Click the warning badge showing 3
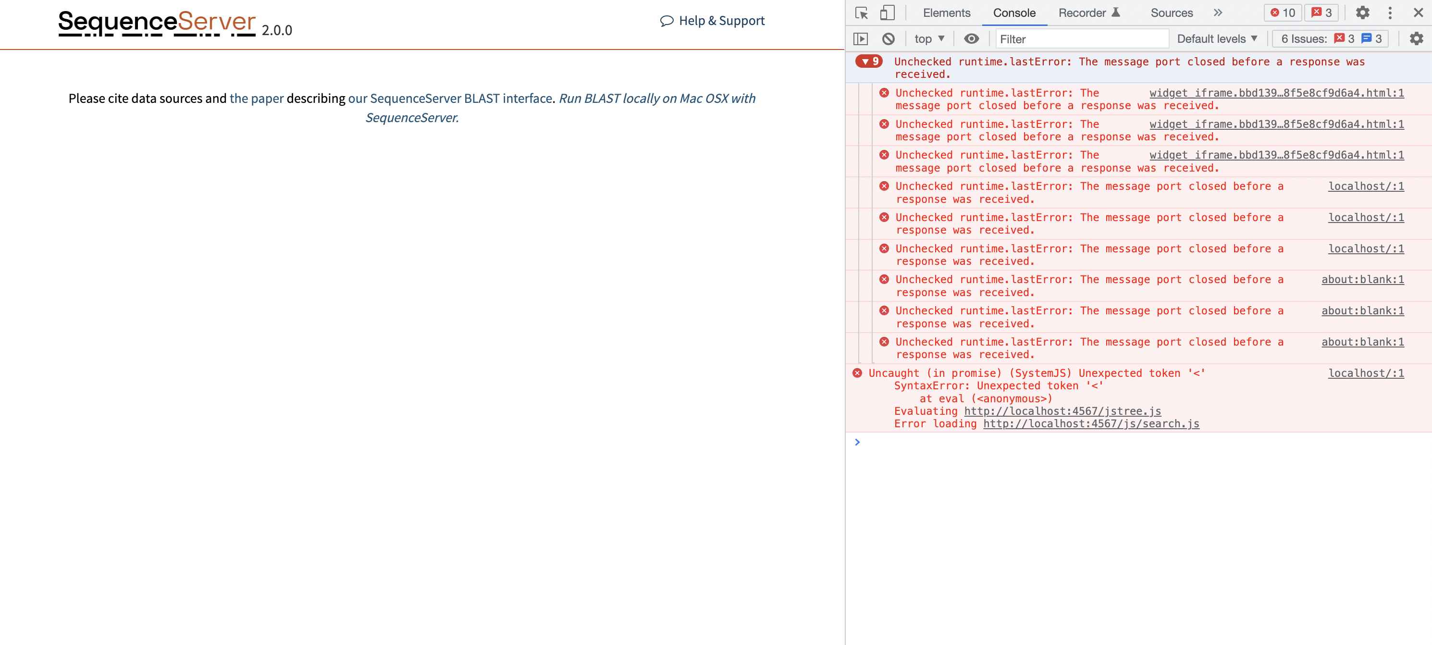This screenshot has height=645, width=1432. (1321, 12)
